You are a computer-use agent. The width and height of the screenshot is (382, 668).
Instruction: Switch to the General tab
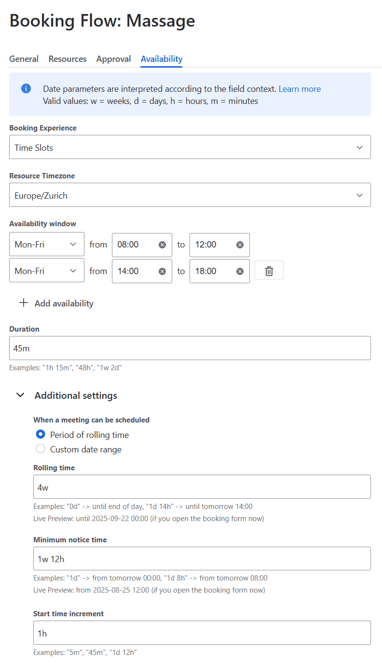click(x=24, y=59)
